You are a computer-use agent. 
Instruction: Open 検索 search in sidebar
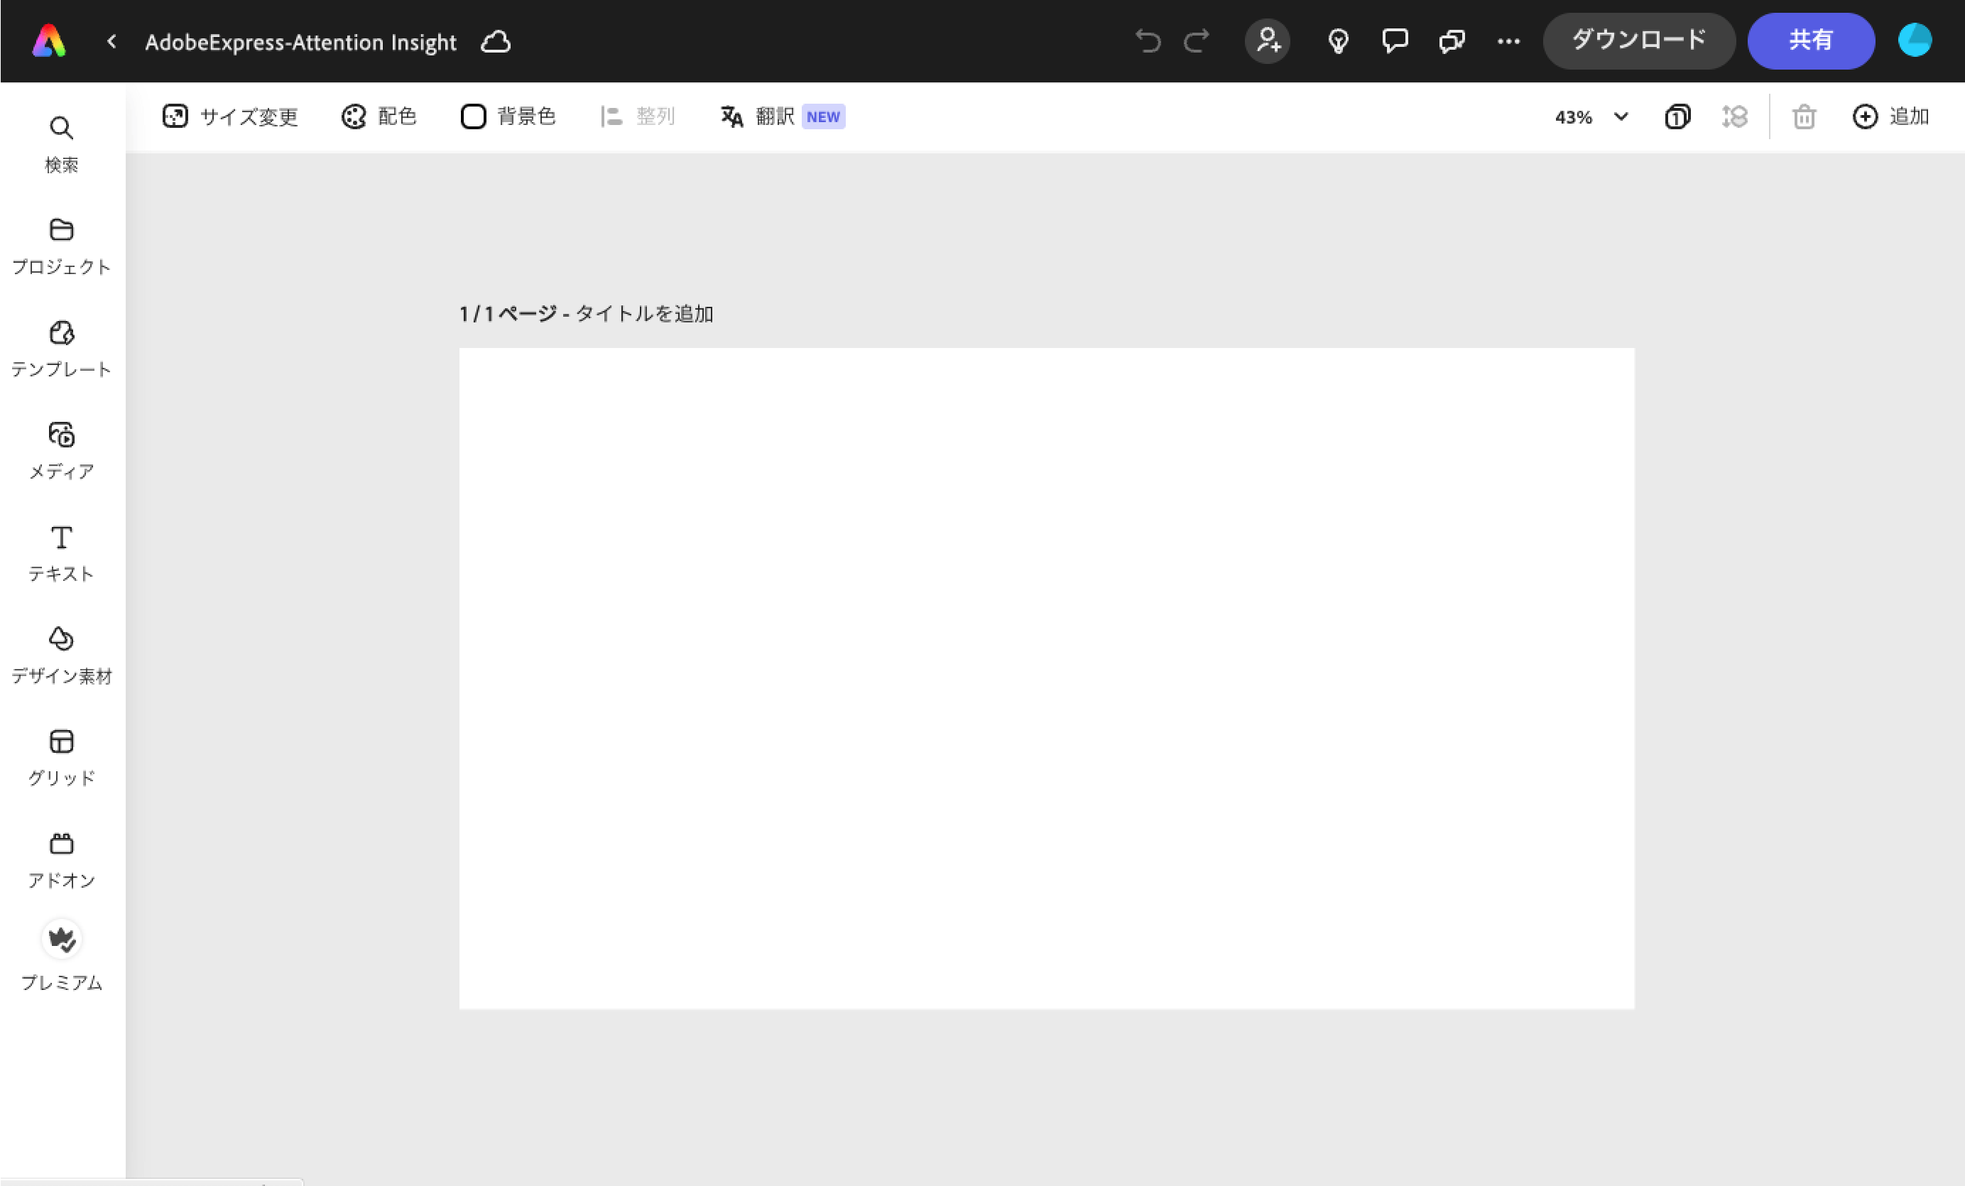coord(61,145)
